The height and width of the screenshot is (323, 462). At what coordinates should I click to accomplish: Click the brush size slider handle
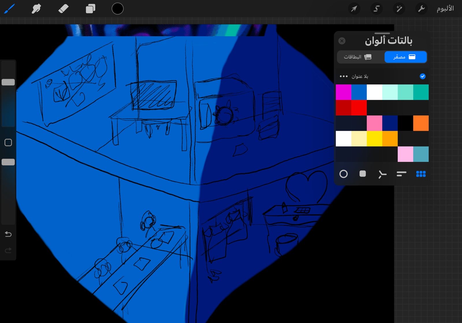pyautogui.click(x=8, y=82)
